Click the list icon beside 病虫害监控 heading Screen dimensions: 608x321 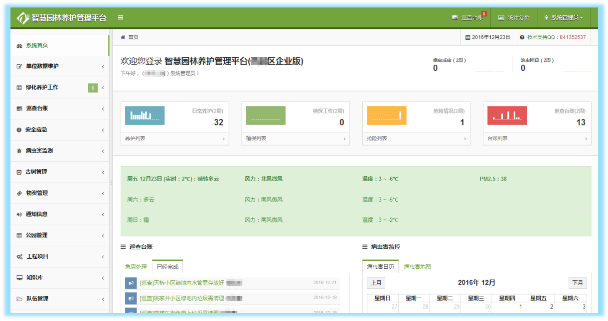click(365, 247)
